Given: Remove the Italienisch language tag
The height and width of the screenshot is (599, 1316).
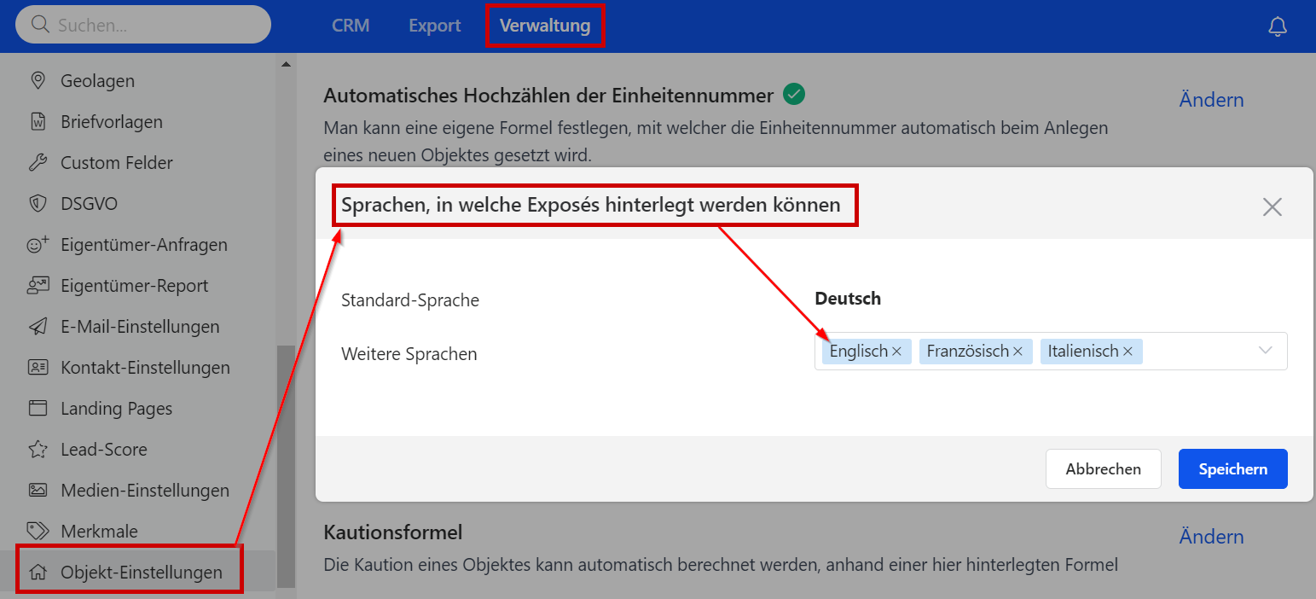Looking at the screenshot, I should point(1128,352).
